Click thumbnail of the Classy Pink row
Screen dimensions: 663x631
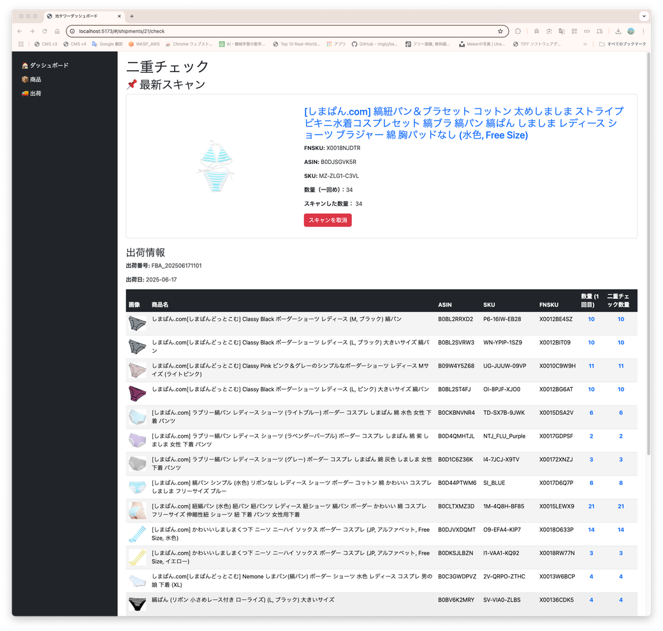138,370
